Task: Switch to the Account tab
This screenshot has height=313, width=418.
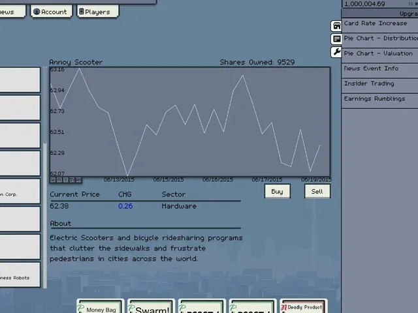Action: (51, 12)
